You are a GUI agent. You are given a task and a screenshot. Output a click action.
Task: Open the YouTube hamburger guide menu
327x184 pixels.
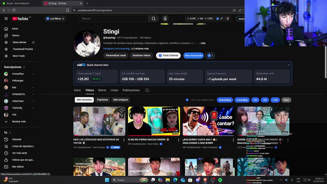click(x=6, y=18)
